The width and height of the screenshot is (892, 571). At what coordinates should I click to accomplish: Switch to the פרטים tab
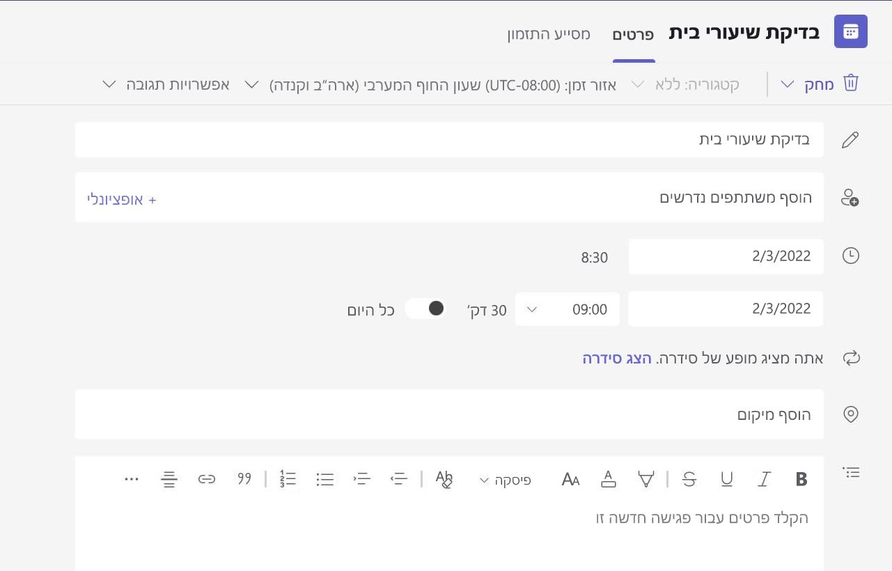(633, 34)
